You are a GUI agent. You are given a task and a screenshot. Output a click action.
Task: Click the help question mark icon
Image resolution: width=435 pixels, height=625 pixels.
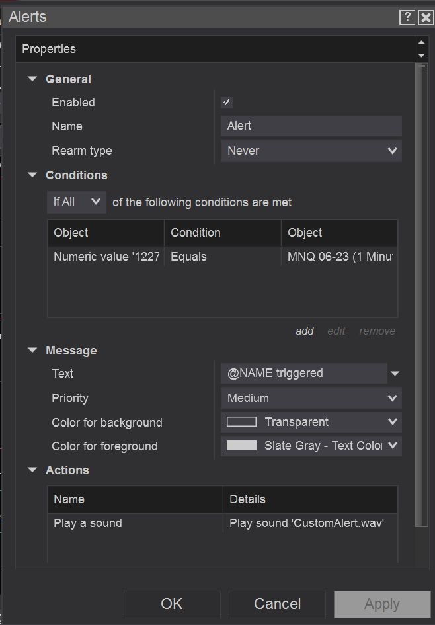pyautogui.click(x=407, y=17)
